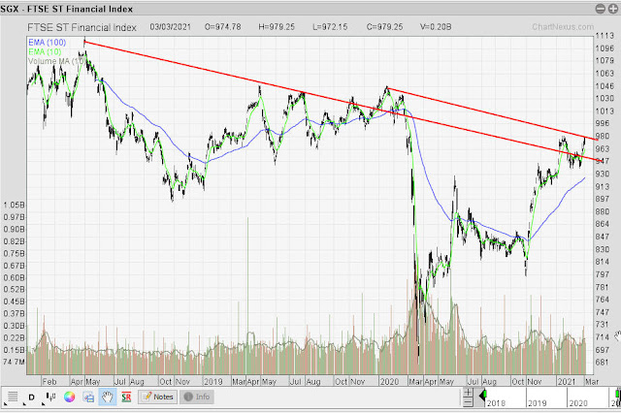
Task: Click the Volume MA (10) indicator label
Action: 56,61
